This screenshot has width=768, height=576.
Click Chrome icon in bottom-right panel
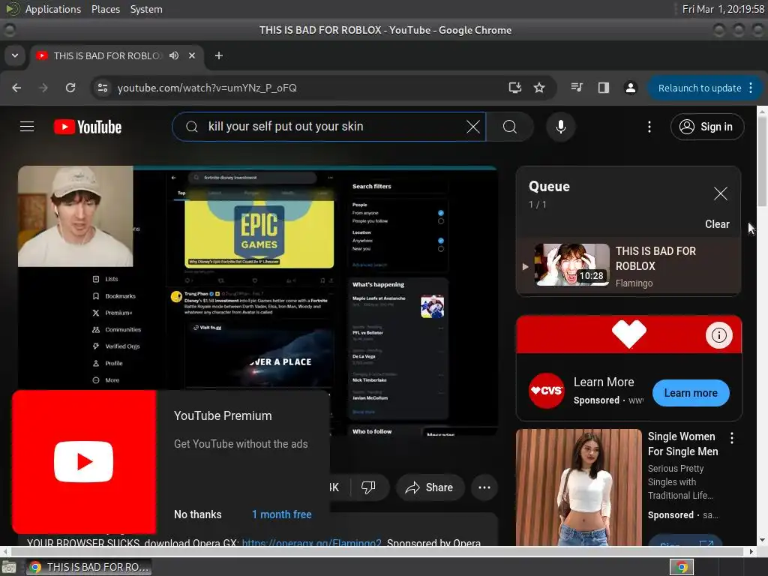[x=682, y=567]
